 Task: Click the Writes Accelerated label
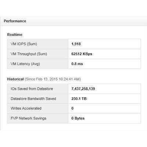coord(26,108)
